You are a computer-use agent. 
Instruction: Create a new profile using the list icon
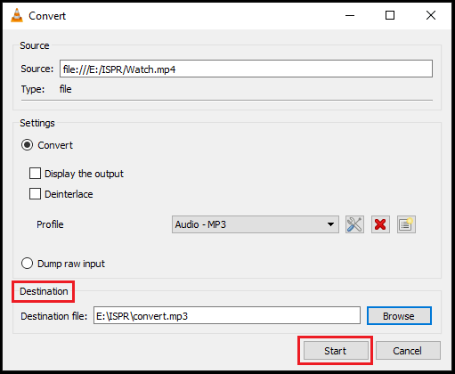pos(406,224)
